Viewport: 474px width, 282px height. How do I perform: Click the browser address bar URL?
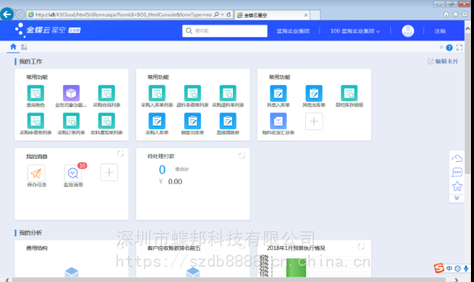pos(123,14)
